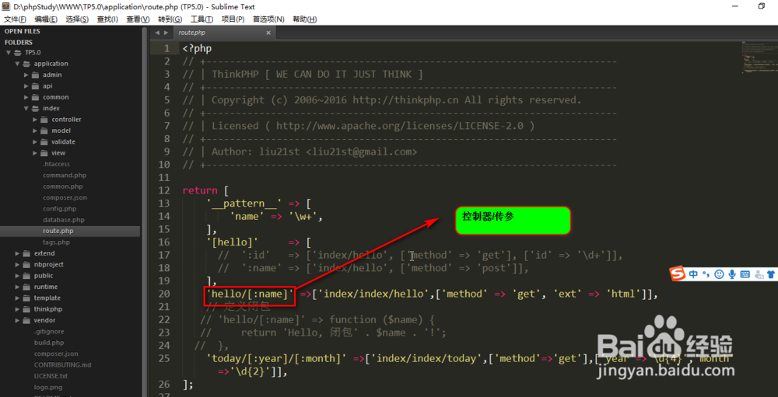Open the 首选项(N) menu
The image size is (778, 397).
[x=268, y=19]
